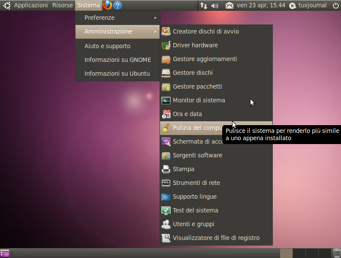Open the Driver hardware entry

click(216, 45)
